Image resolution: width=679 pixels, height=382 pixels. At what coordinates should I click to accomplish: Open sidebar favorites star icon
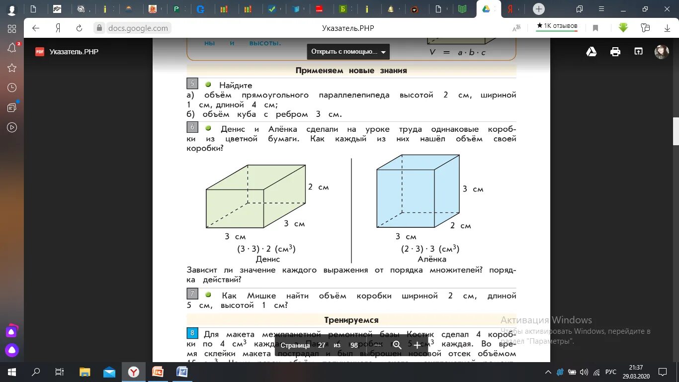click(x=12, y=68)
